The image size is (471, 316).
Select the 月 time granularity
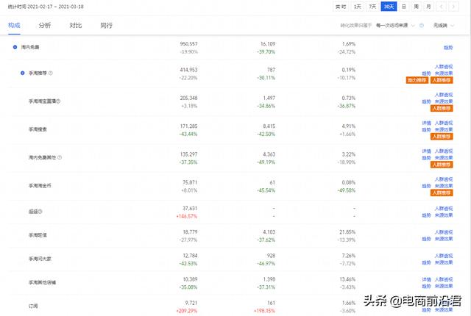[428, 7]
